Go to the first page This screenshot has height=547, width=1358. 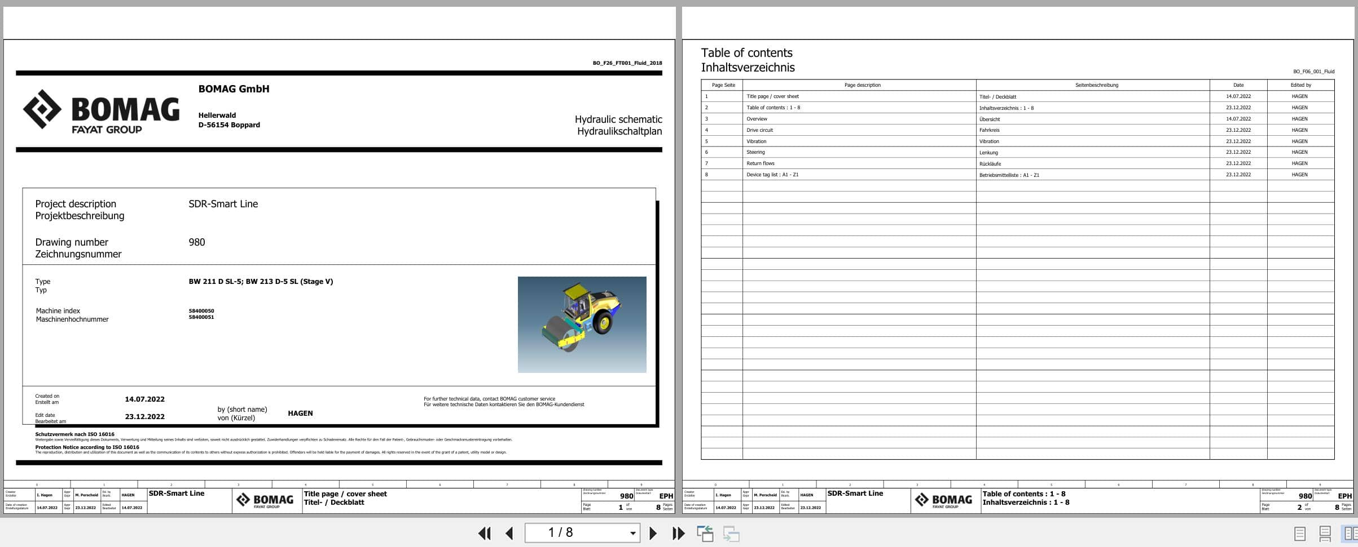point(484,533)
